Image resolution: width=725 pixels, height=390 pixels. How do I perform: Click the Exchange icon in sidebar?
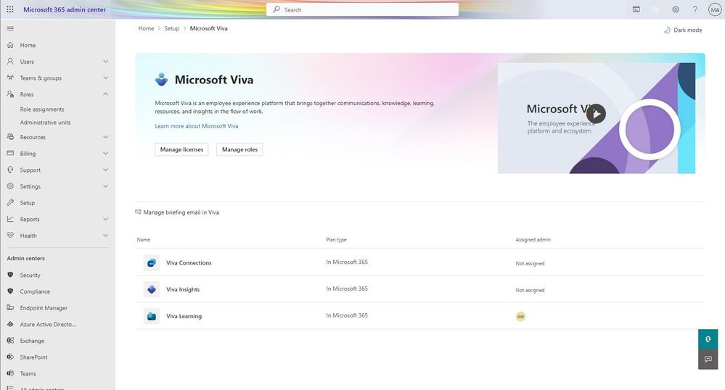coord(10,340)
